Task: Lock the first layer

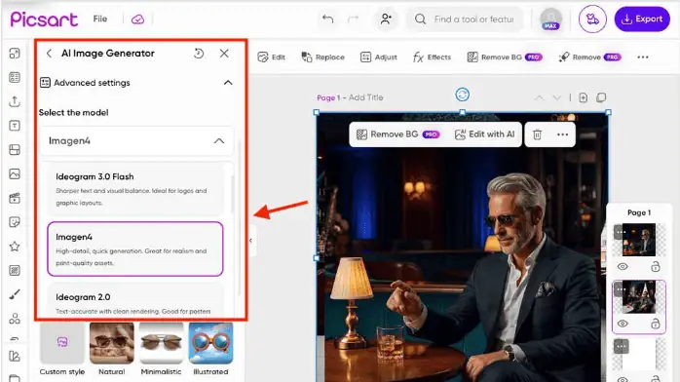Action: pyautogui.click(x=656, y=267)
